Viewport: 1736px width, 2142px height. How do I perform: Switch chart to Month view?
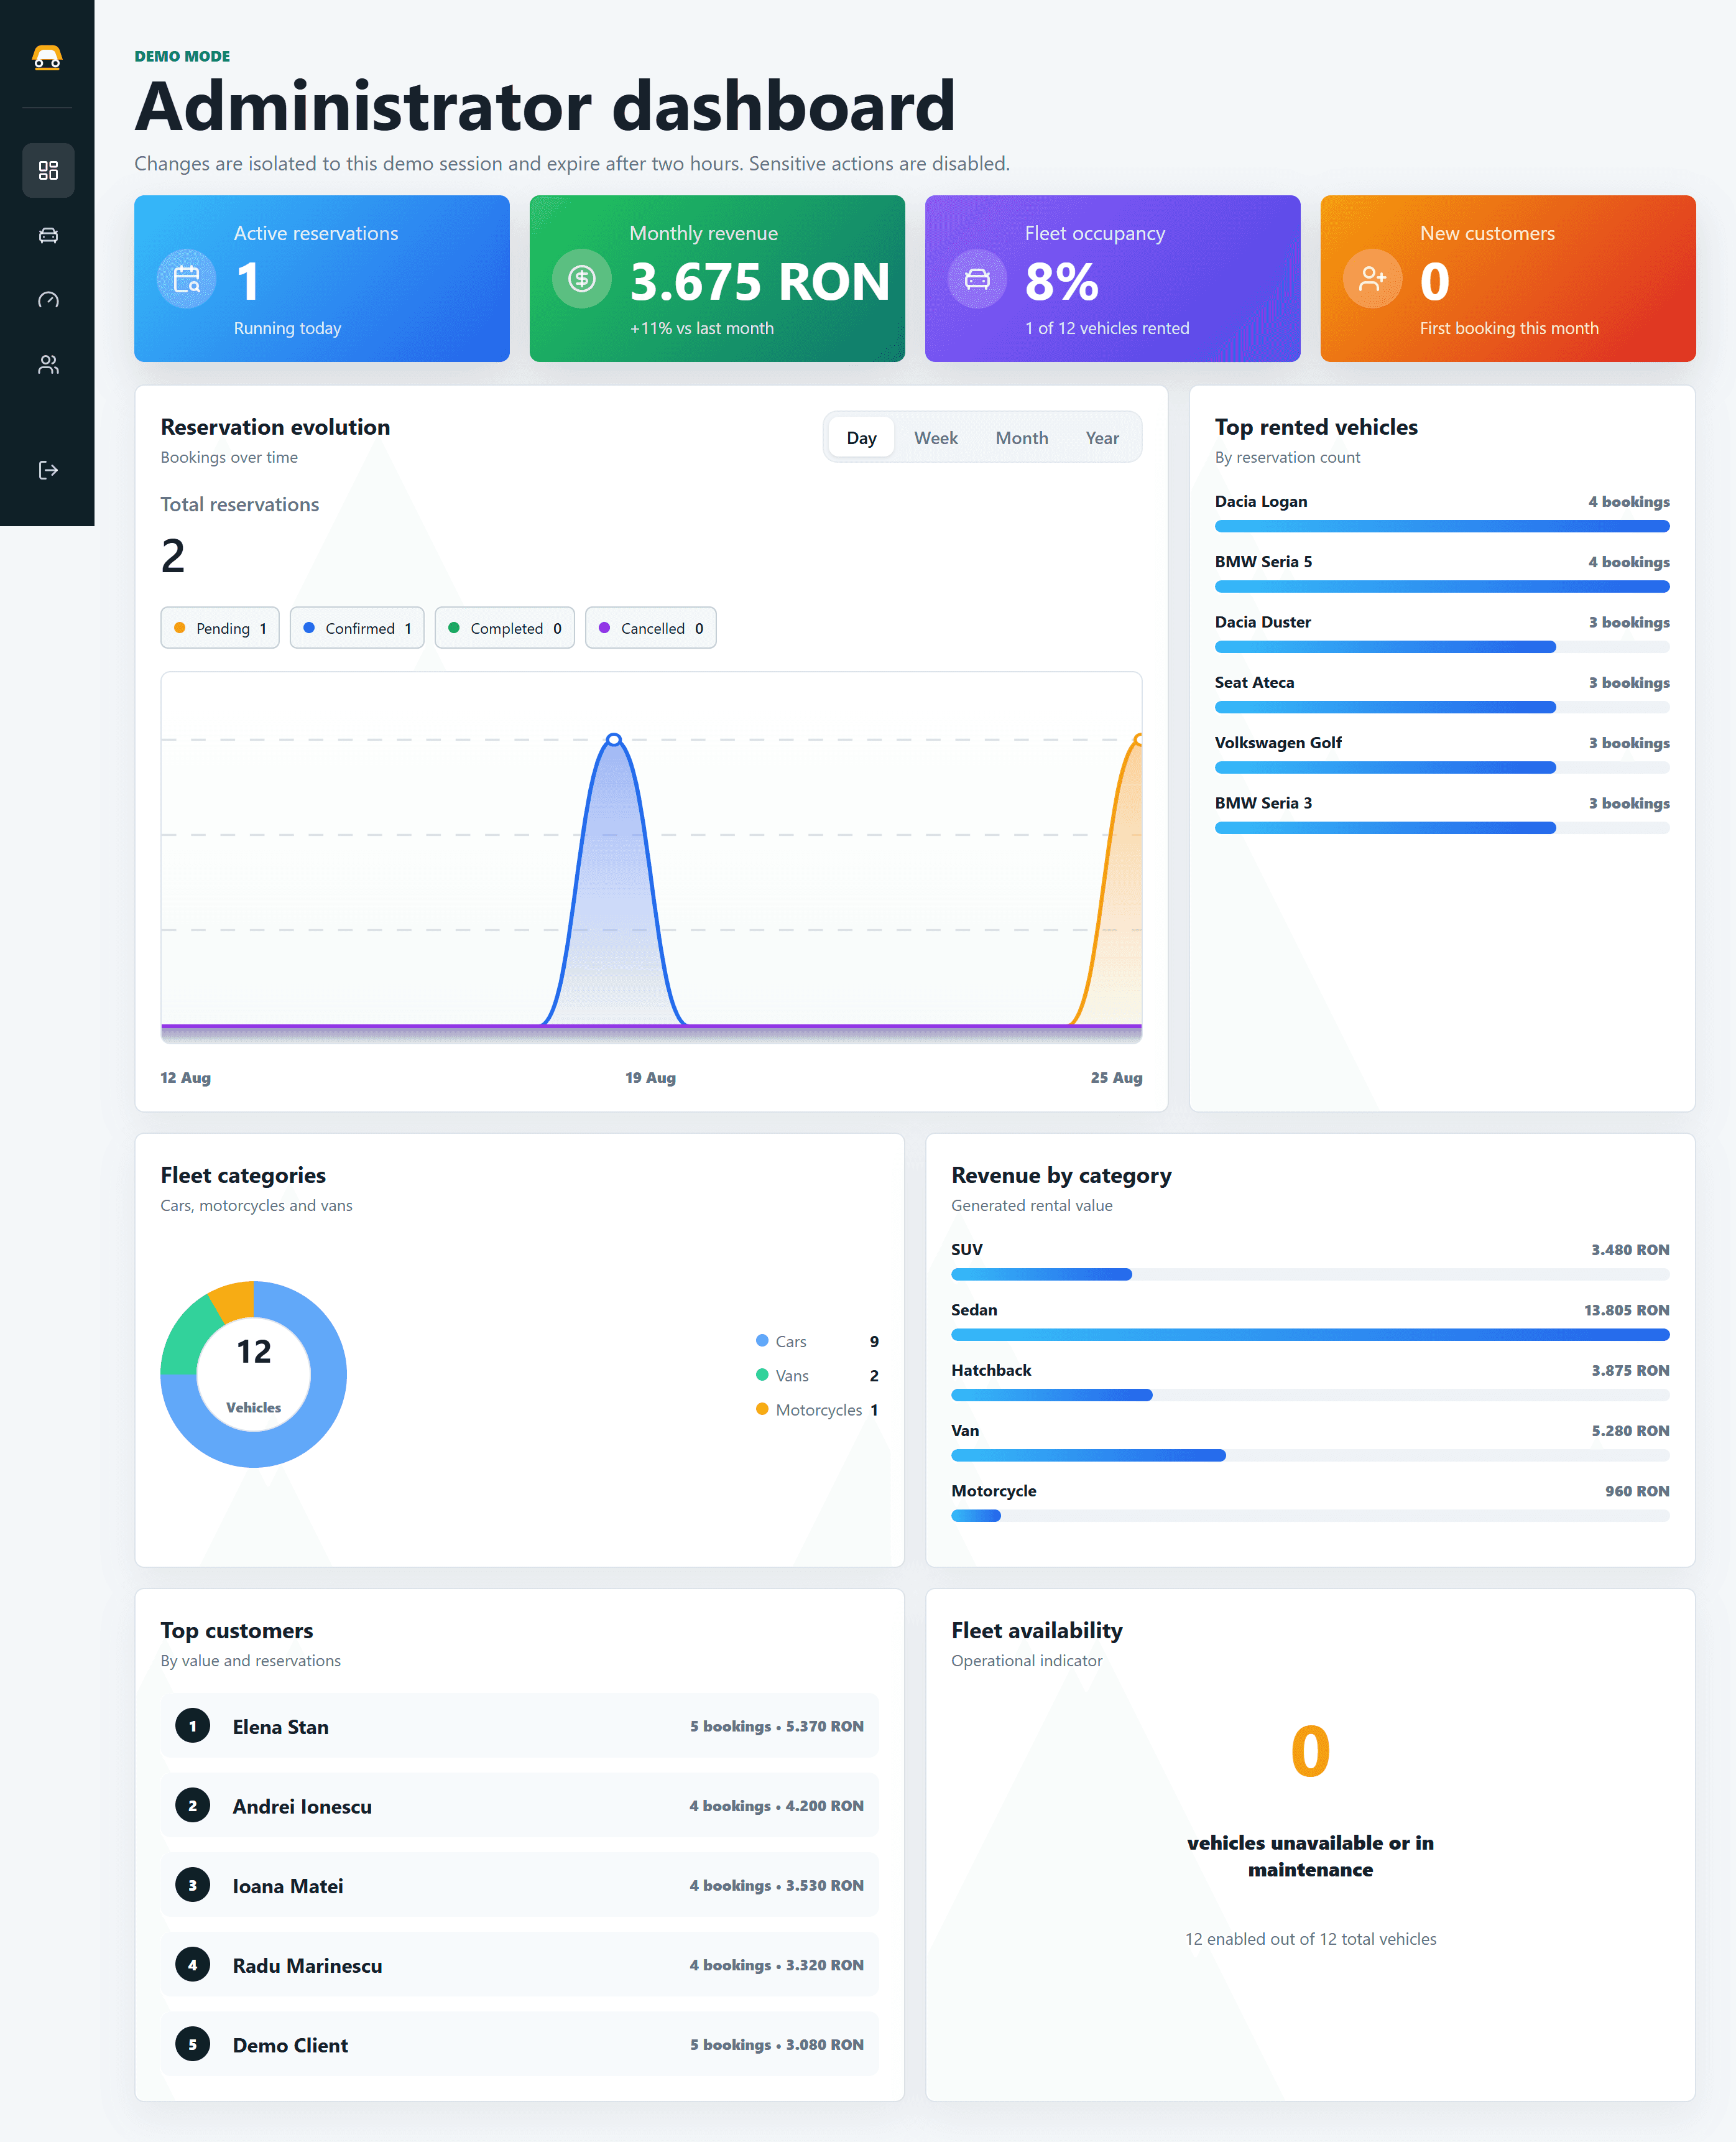tap(1022, 438)
